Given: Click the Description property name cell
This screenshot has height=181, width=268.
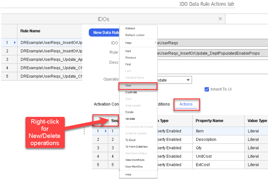Looking at the screenshot, I should coord(218,139).
